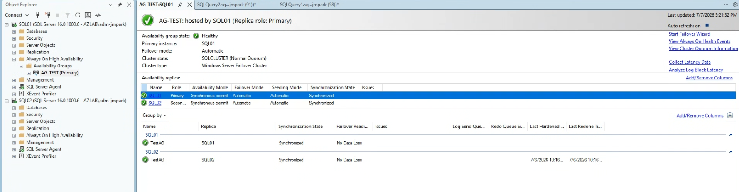The width and height of the screenshot is (739, 192).
Task: Click the SQL02 replica row status icon
Action: point(144,103)
